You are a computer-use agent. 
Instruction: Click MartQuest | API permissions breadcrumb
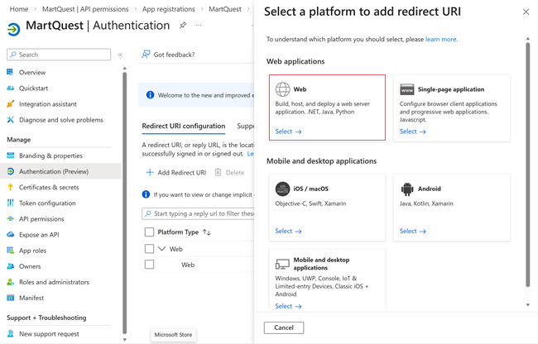(x=85, y=9)
